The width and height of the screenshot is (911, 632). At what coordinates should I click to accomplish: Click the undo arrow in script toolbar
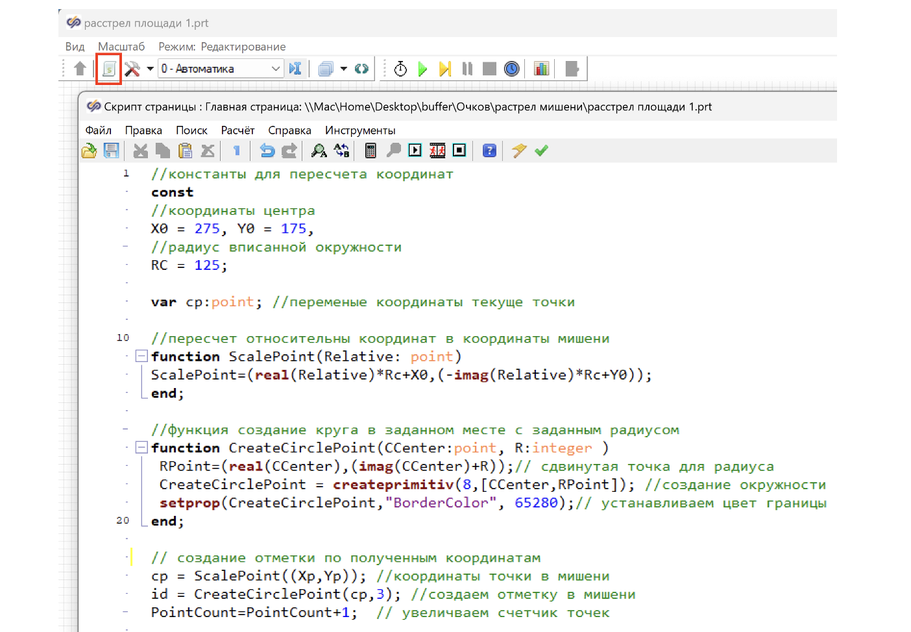[267, 151]
